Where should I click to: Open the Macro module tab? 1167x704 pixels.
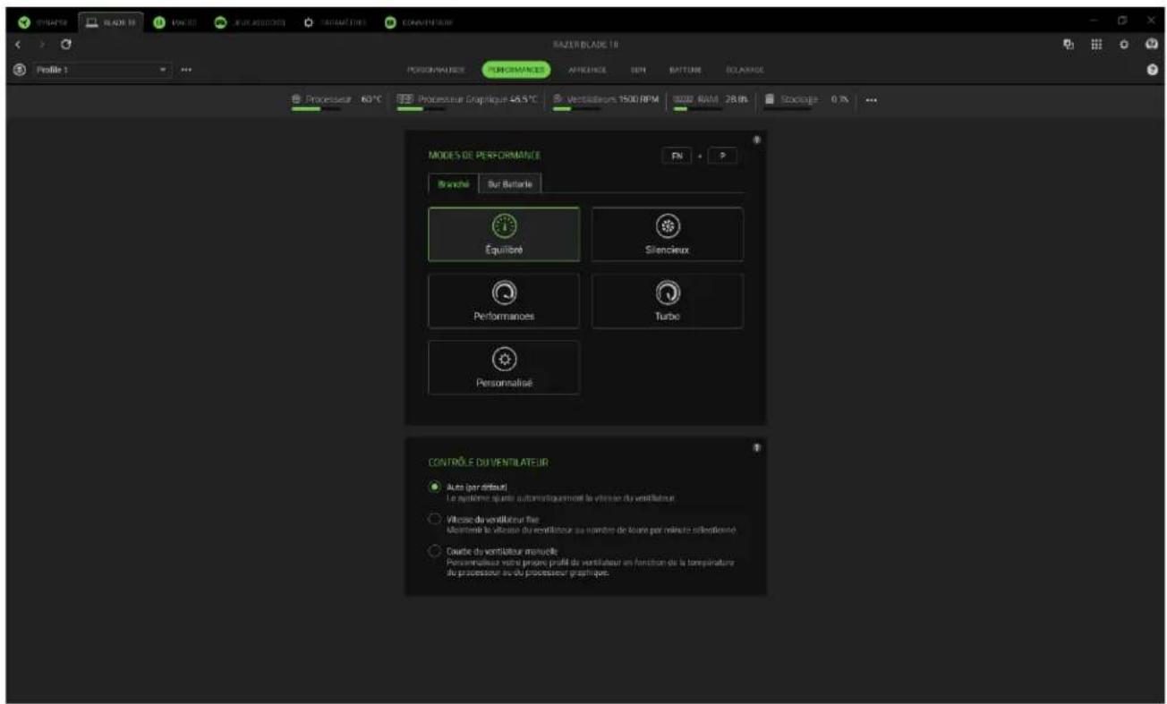click(x=175, y=21)
